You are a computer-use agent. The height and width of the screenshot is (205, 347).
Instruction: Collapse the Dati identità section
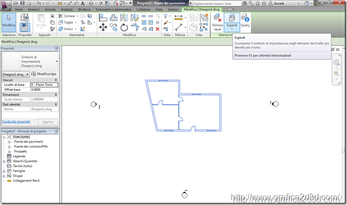click(56, 104)
